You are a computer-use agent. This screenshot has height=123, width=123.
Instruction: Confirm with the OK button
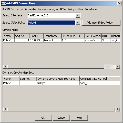pos(43,118)
